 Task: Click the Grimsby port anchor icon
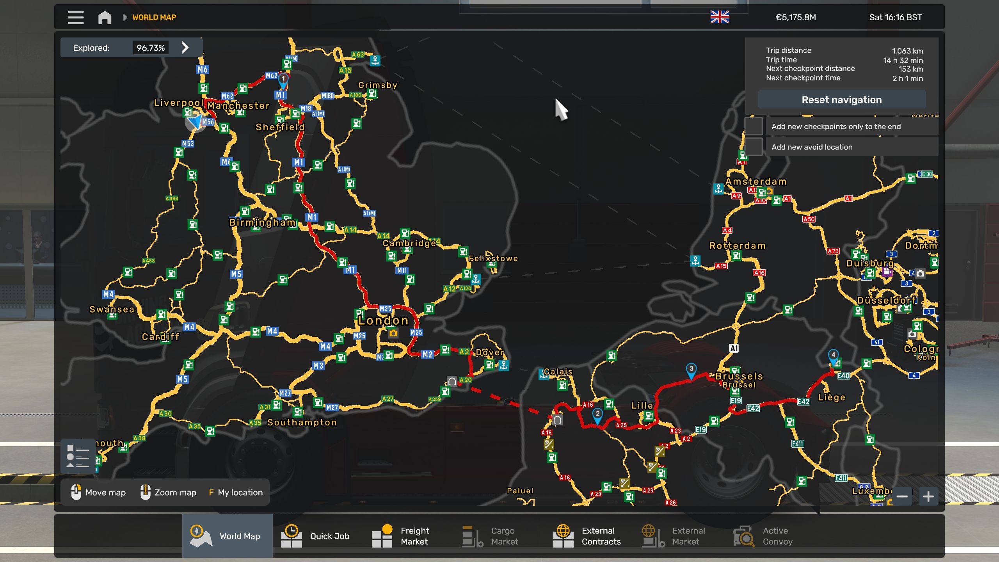pos(375,60)
